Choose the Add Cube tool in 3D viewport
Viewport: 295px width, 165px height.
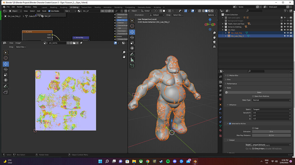[x=132, y=66]
